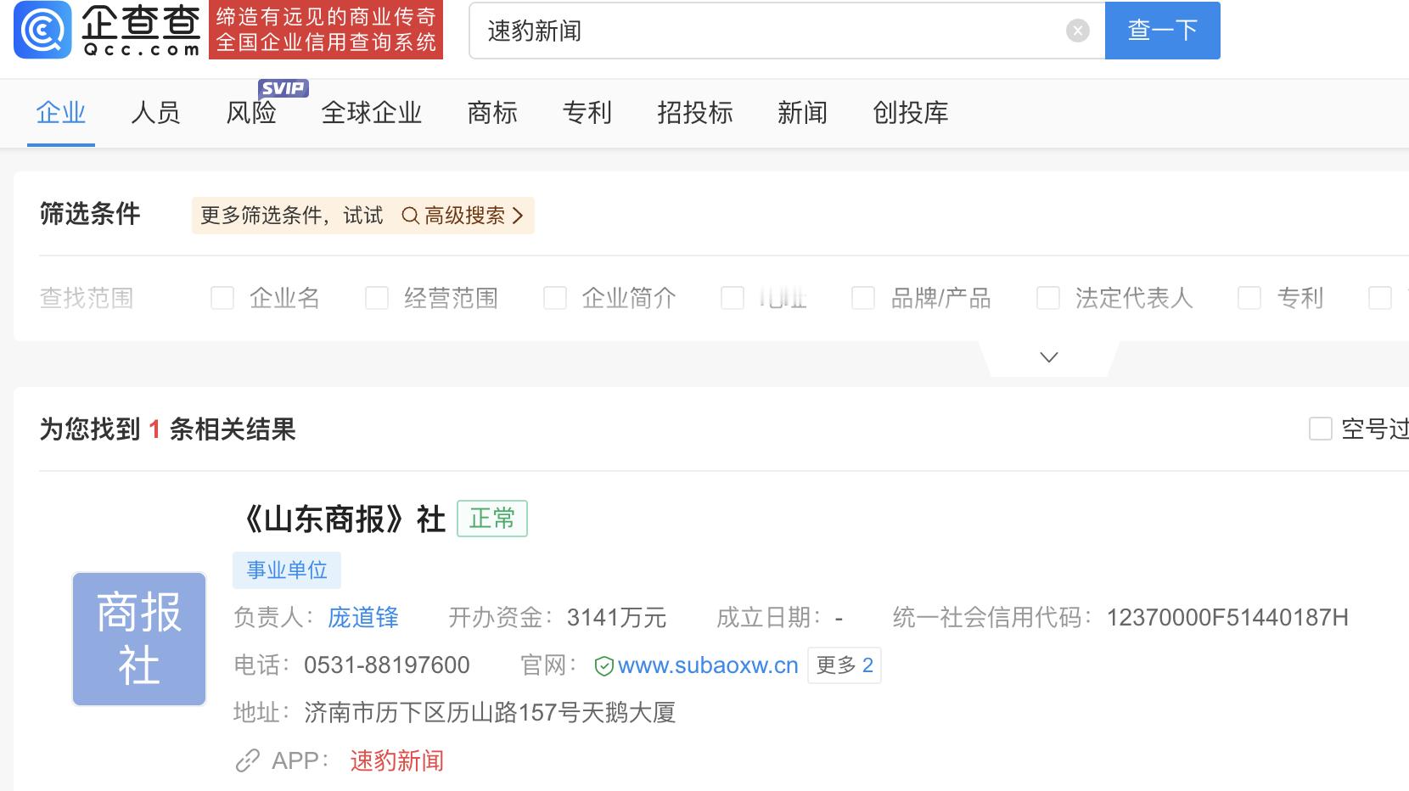Viewport: 1409px width, 791px height.
Task: Open the 商报社 company logo thumbnail
Action: pos(139,639)
